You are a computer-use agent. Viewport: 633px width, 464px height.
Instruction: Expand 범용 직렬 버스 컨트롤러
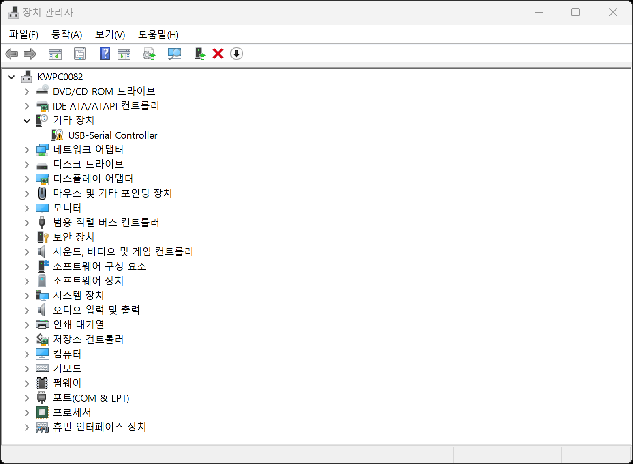click(x=27, y=223)
